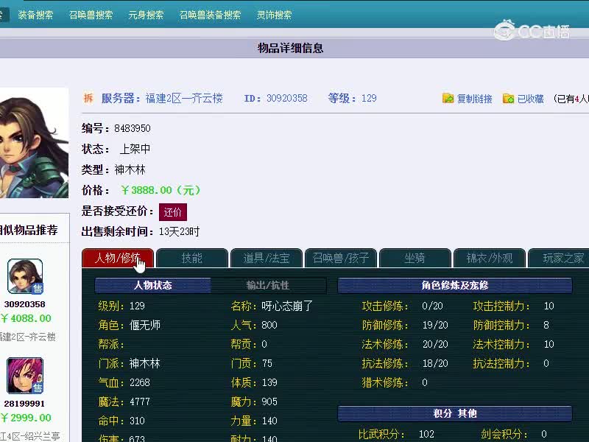The height and width of the screenshot is (442, 589).
Task: Click the 已收藏 link text
Action: tap(530, 99)
